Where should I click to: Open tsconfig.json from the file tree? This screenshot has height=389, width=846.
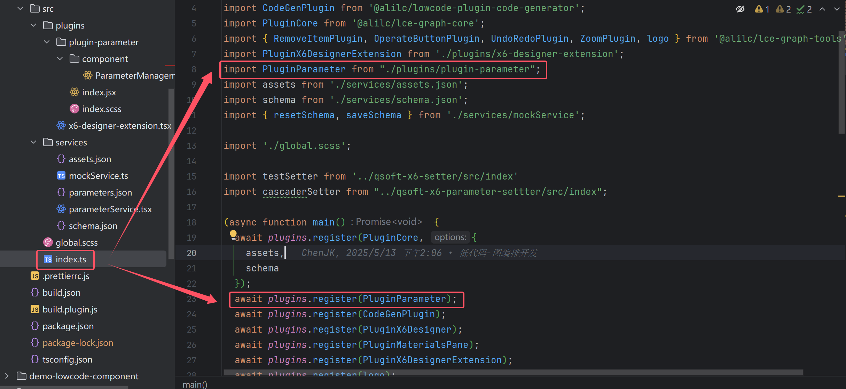(x=67, y=359)
